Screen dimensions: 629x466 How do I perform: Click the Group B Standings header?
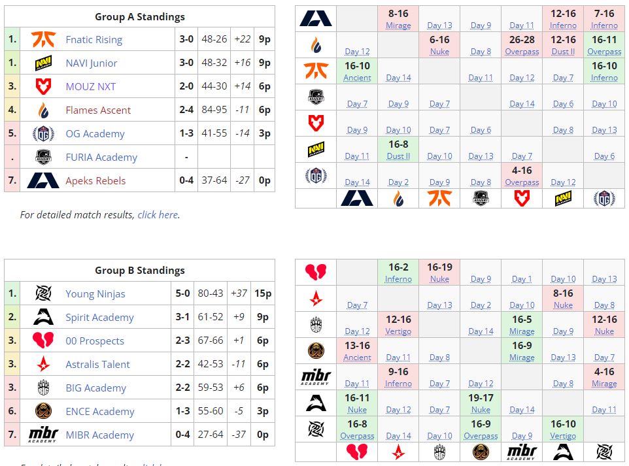tap(139, 270)
